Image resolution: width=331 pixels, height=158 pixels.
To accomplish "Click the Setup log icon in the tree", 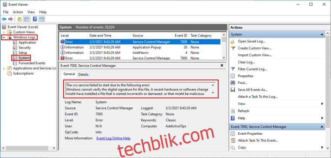I will click(15, 53).
